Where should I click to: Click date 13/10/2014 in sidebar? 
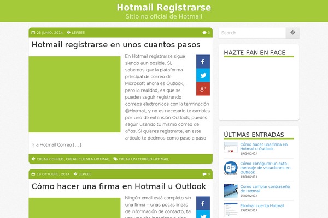pyautogui.click(x=249, y=177)
